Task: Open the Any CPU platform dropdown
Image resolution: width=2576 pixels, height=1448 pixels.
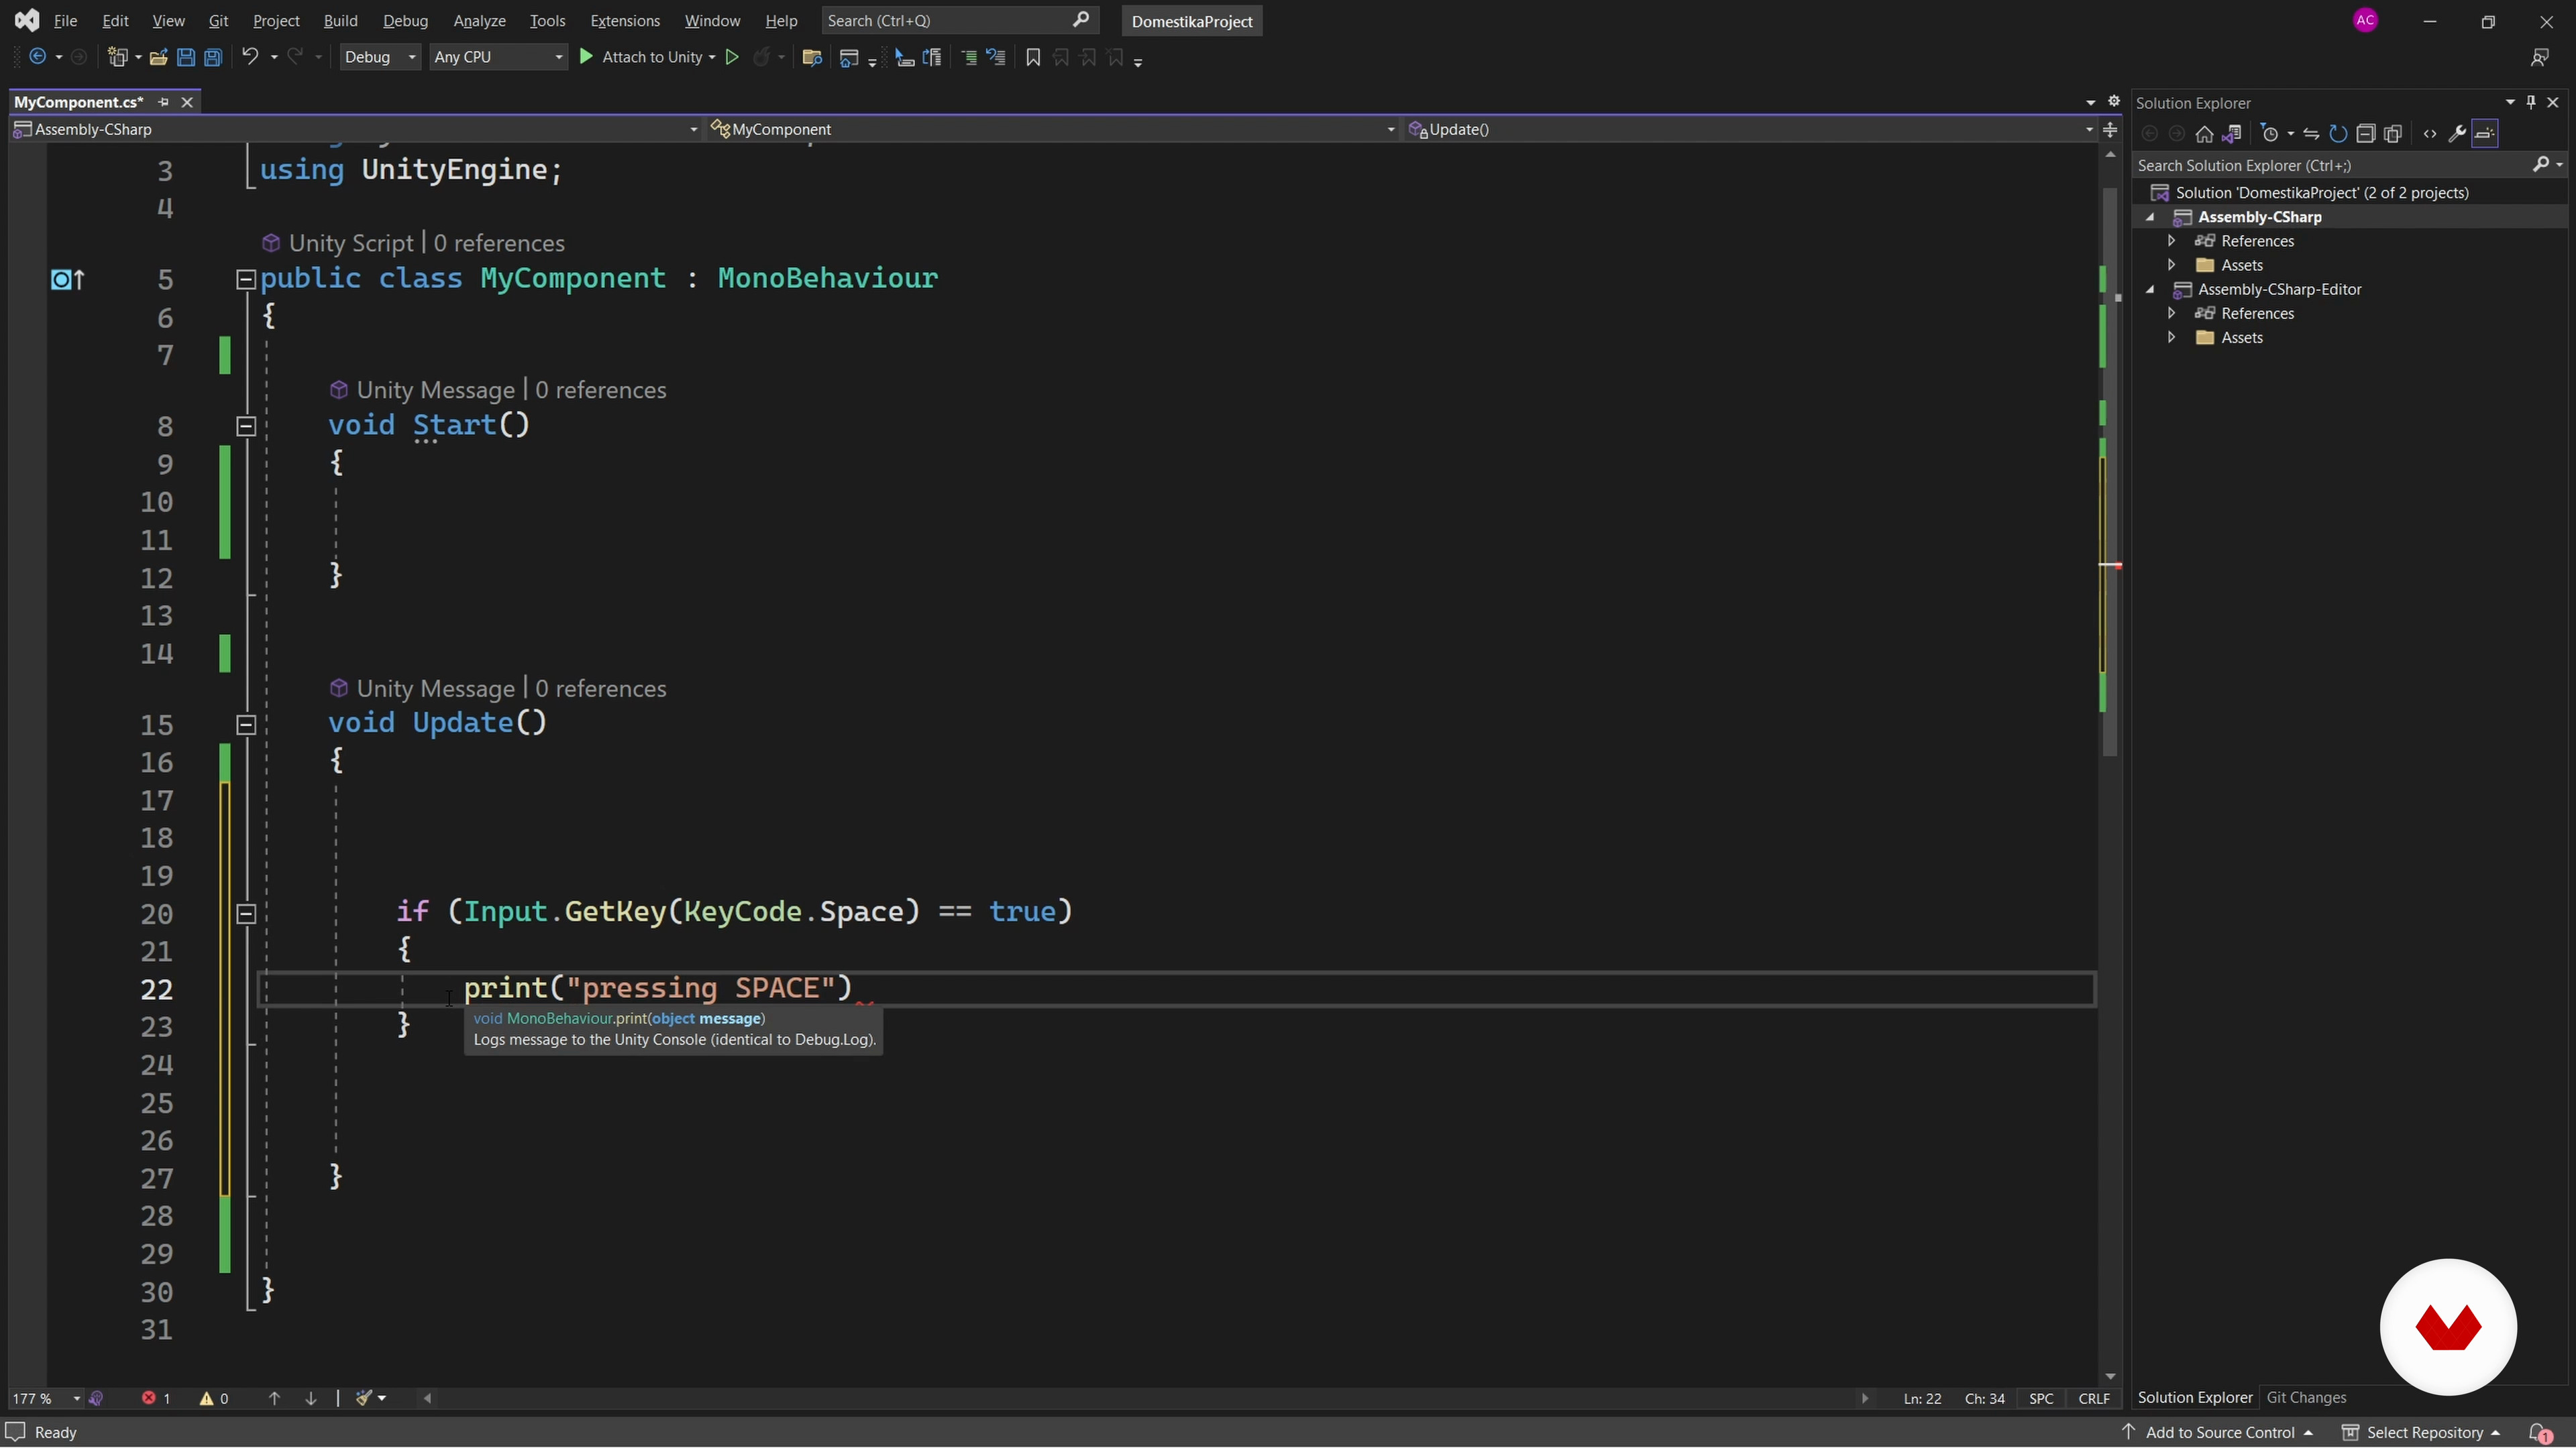Action: click(x=498, y=58)
